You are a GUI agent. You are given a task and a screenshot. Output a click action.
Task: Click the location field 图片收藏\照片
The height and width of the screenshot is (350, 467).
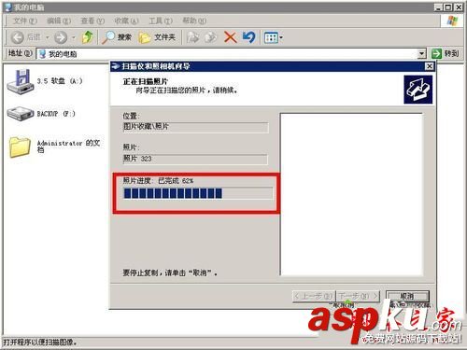coord(195,127)
